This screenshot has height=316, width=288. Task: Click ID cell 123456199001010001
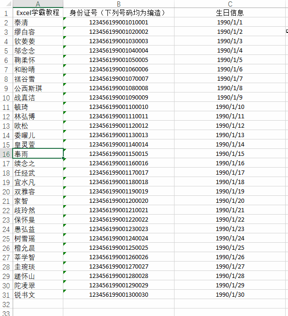[x=119, y=23]
